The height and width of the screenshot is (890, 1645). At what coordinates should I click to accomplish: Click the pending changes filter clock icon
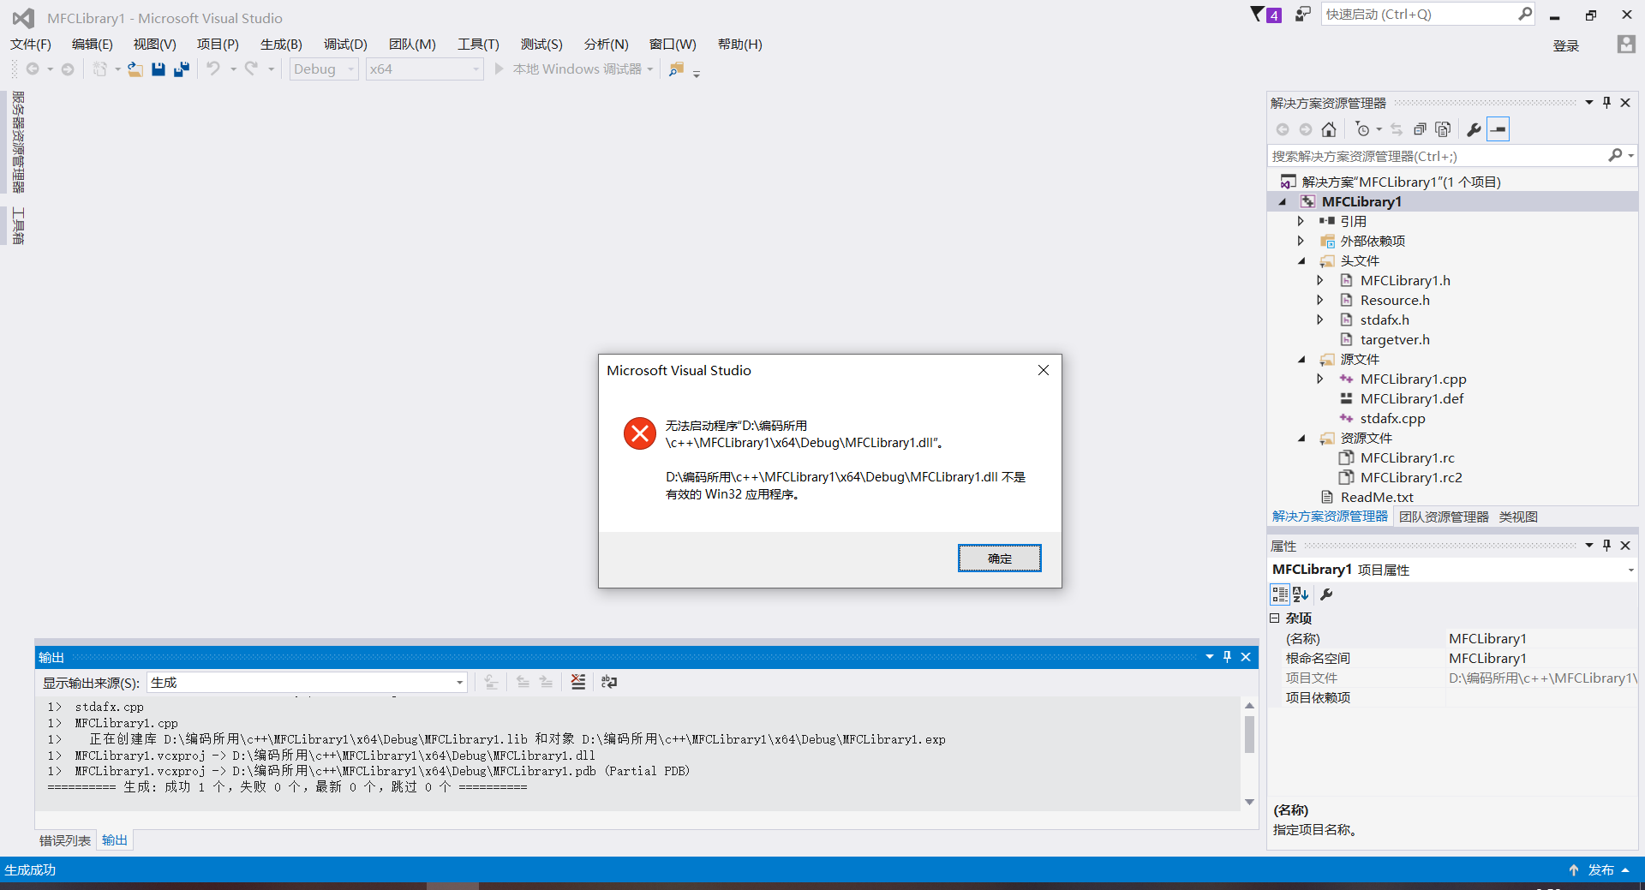[1362, 129]
